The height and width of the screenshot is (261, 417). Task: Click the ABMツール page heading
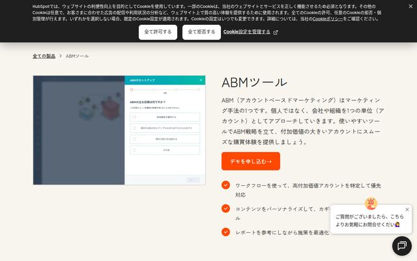coord(254,82)
